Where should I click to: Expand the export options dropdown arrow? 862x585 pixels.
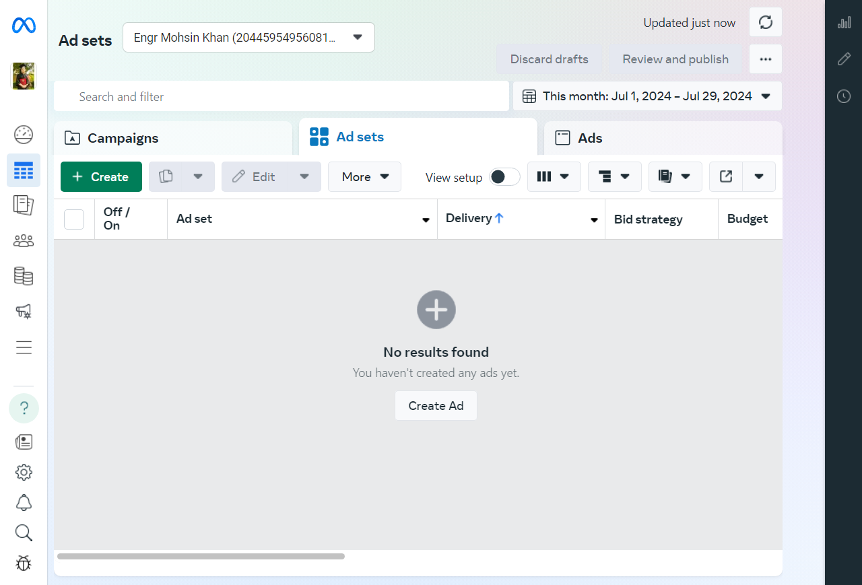point(759,176)
